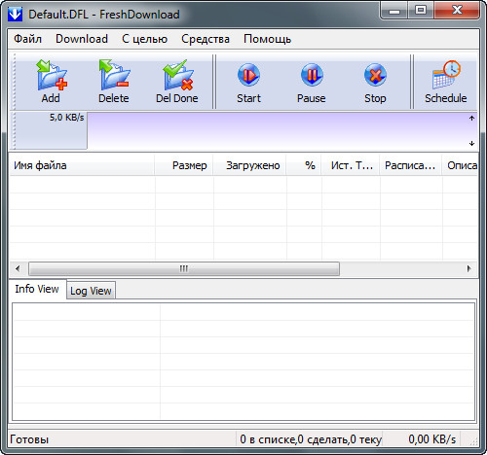Minimize the FreshDownload window

pyautogui.click(x=394, y=11)
